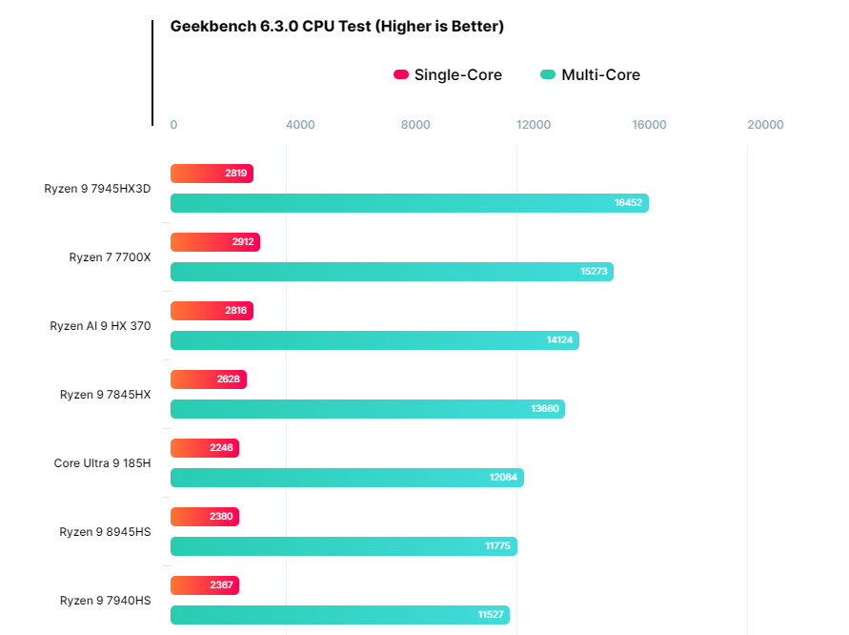Click the teal Multi-Core legend color swatch
This screenshot has height=635, width=849.
click(548, 75)
